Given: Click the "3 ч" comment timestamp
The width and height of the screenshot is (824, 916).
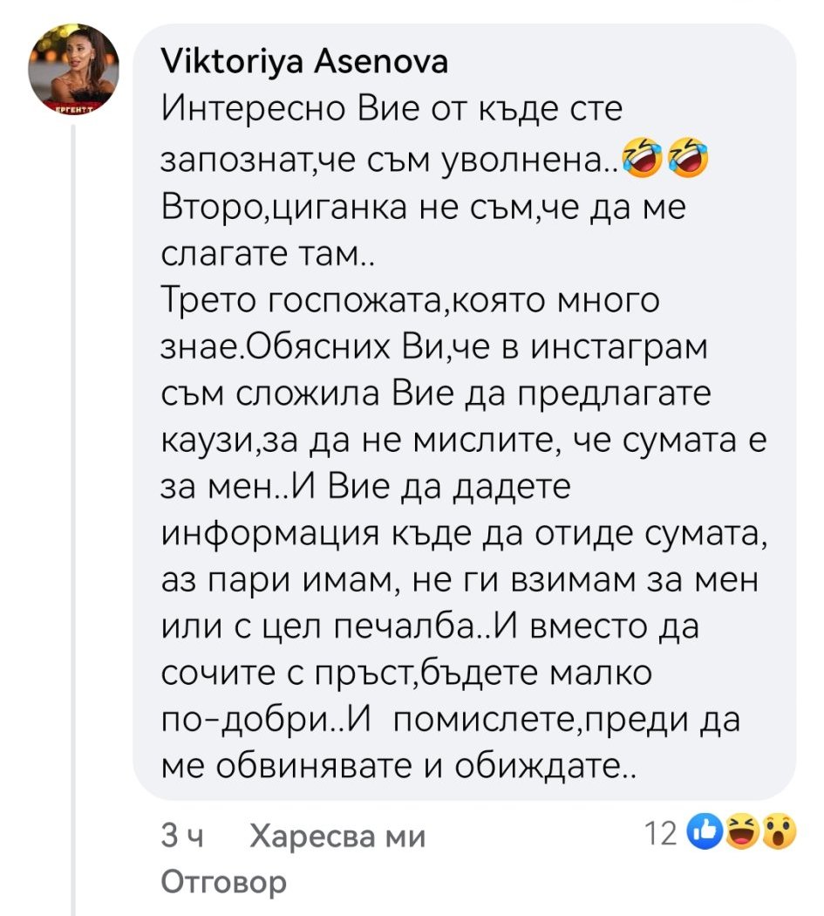Looking at the screenshot, I should tap(182, 838).
